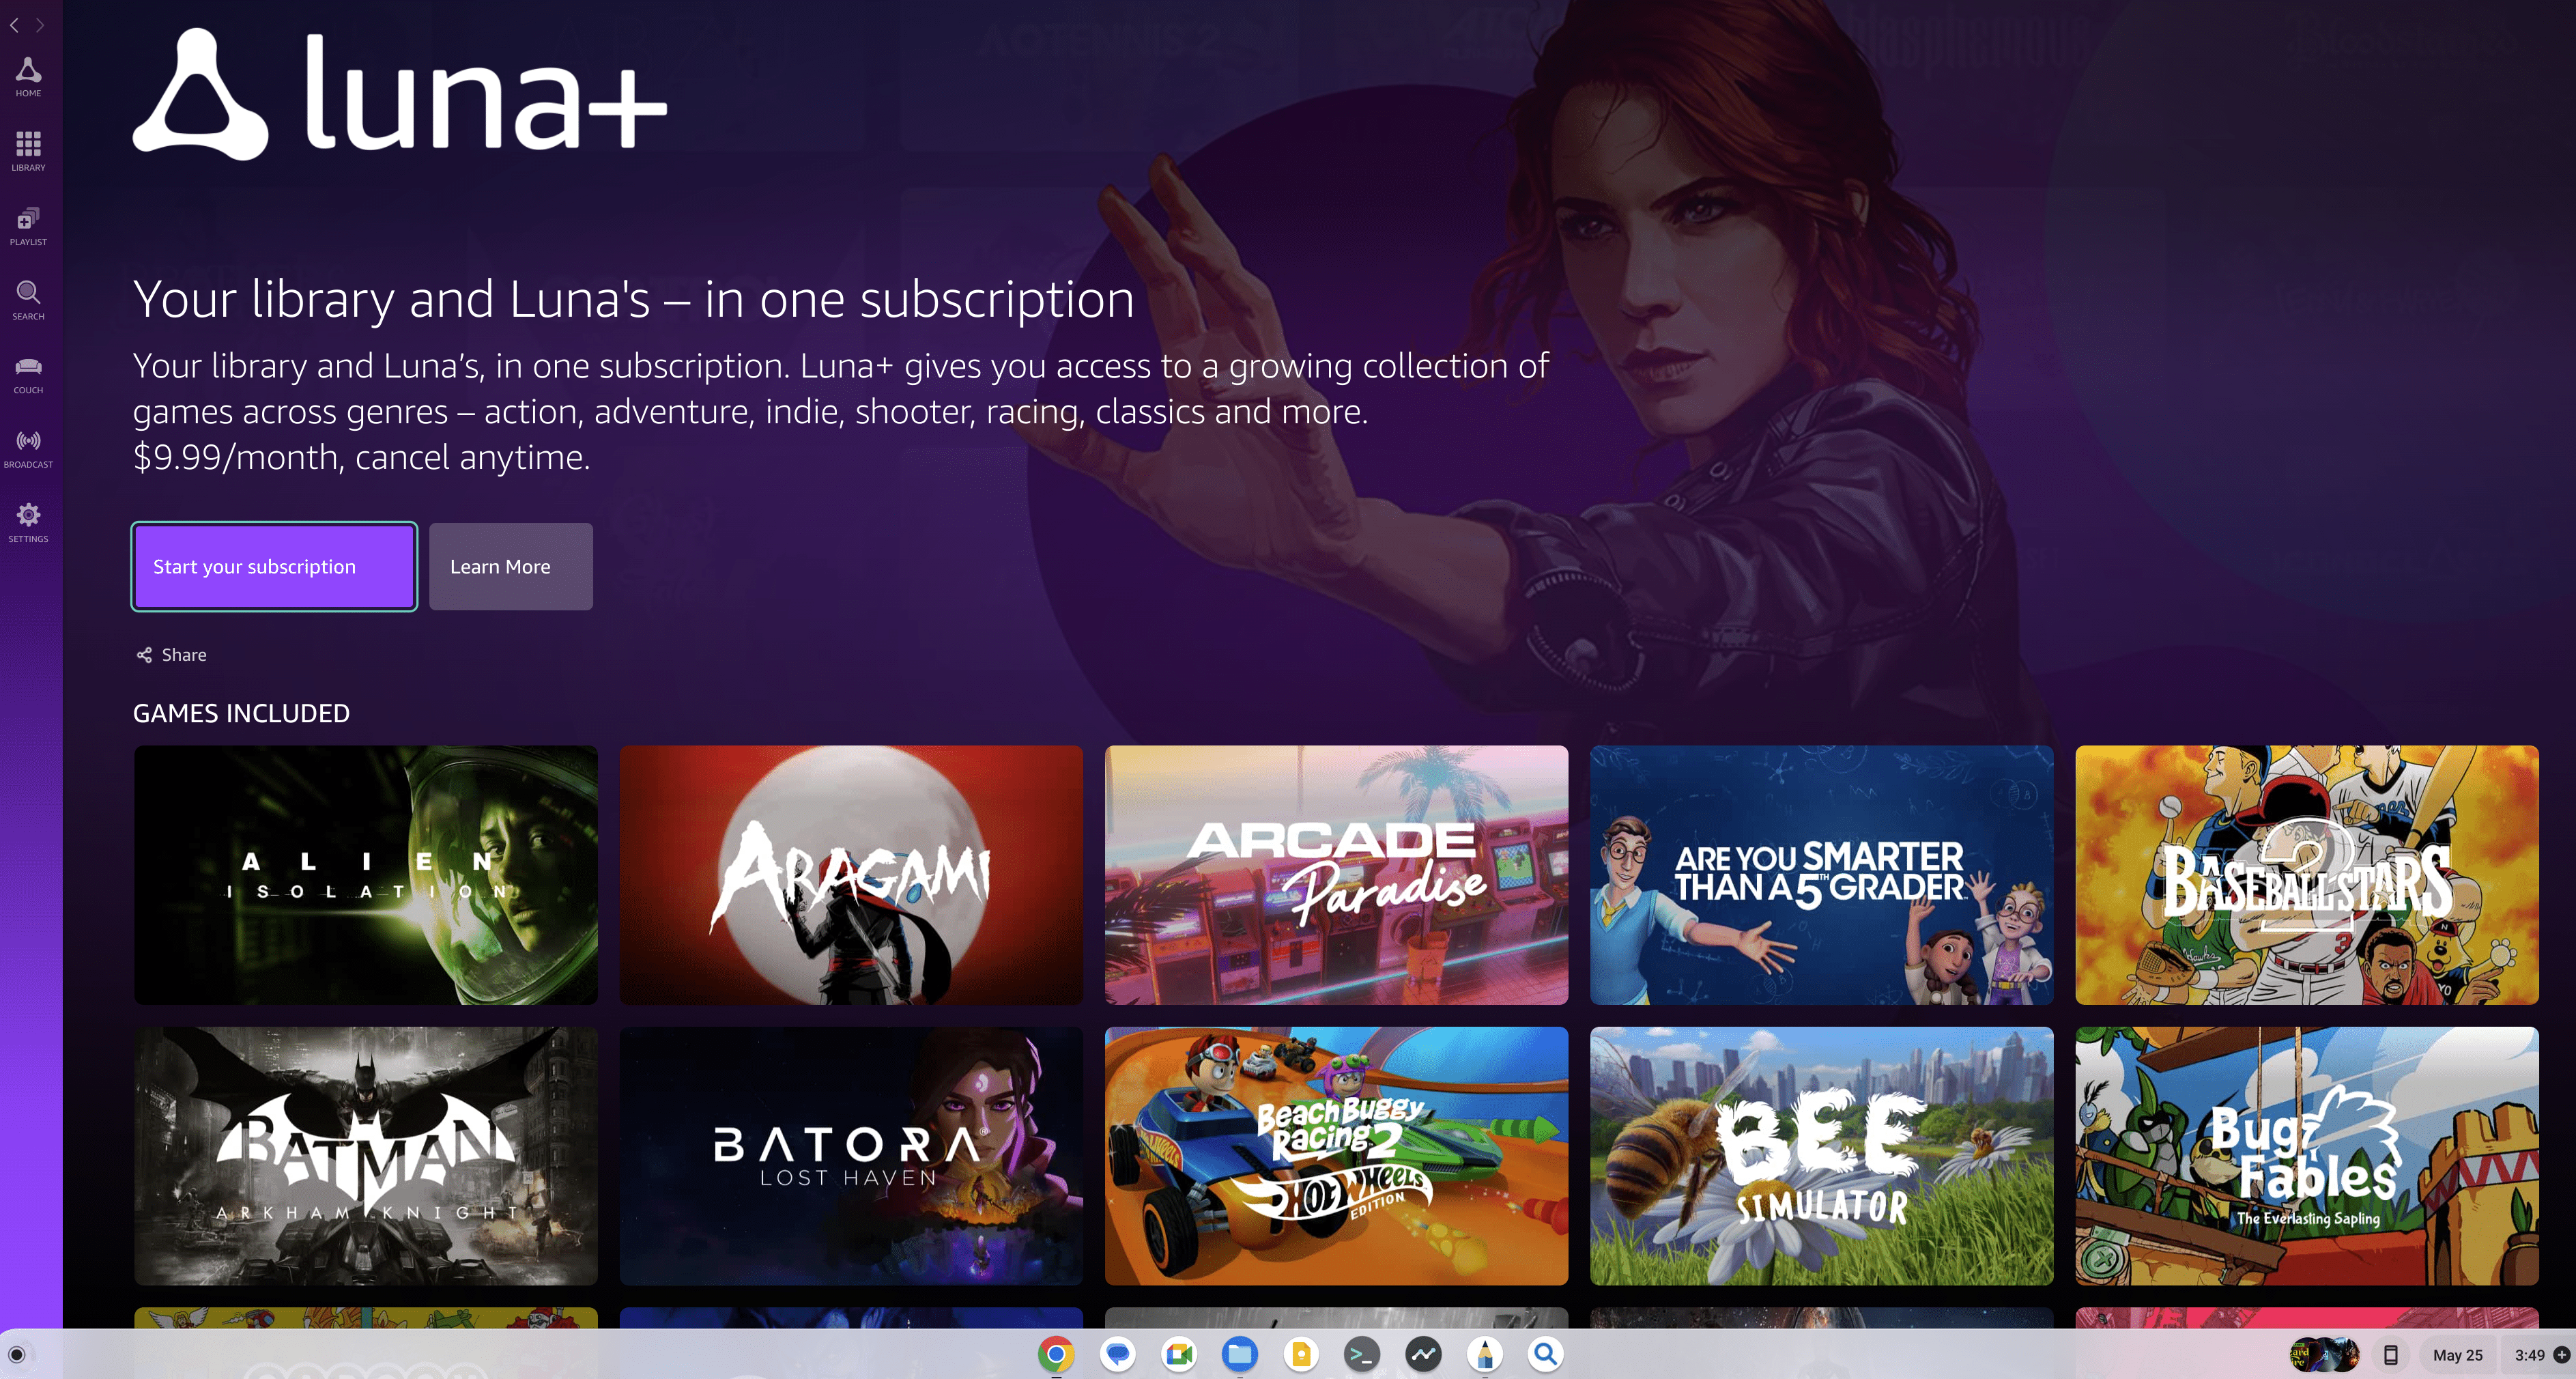Select Arcade Paradise game tile
The image size is (2576, 1379).
point(1336,875)
